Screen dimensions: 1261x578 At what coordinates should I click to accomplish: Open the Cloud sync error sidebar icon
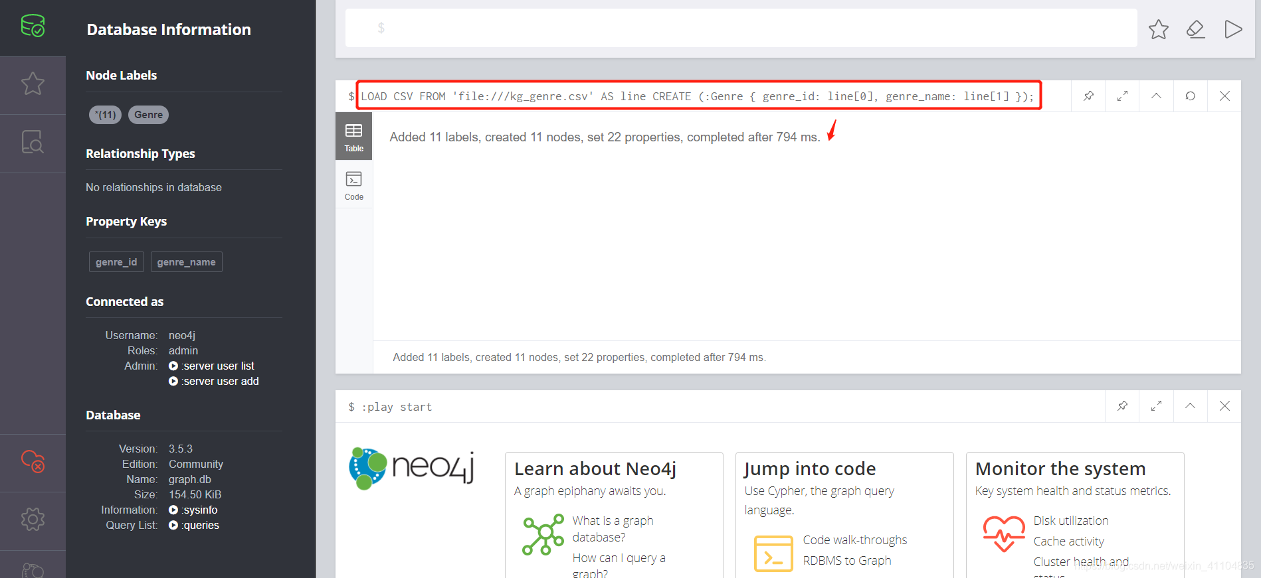tap(33, 461)
